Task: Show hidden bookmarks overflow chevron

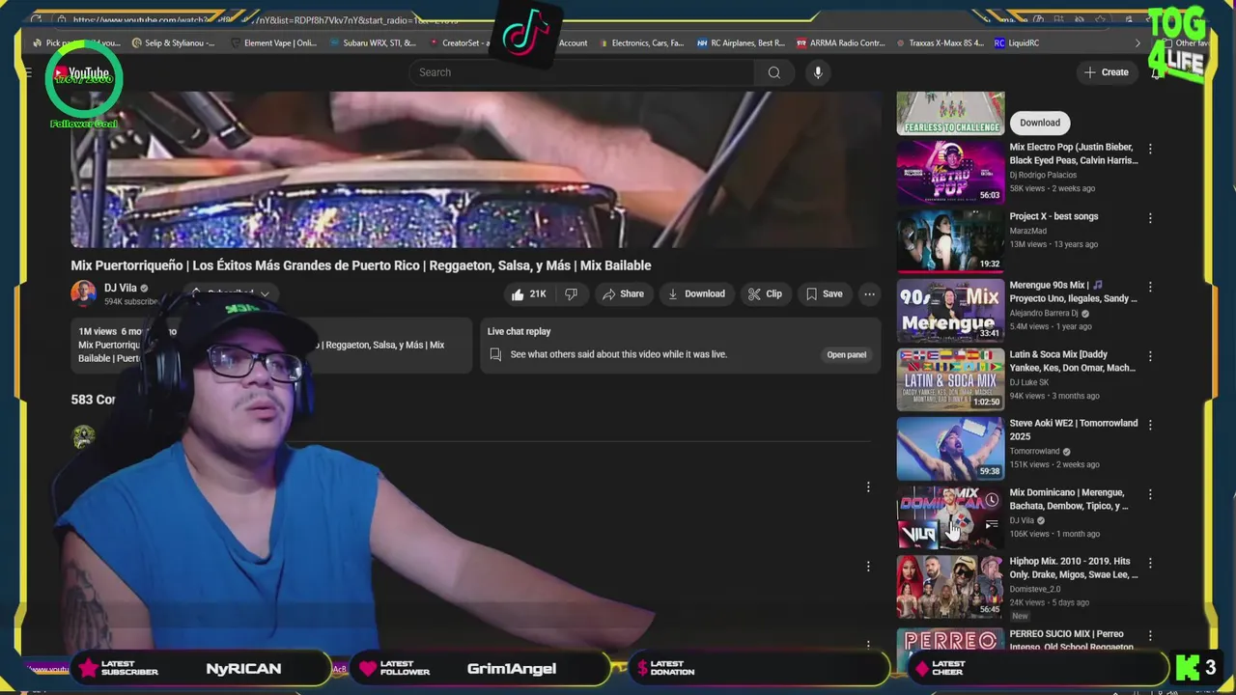Action: click(x=1137, y=42)
